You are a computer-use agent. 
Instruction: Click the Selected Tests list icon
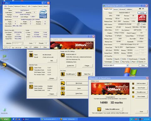point(31,69)
